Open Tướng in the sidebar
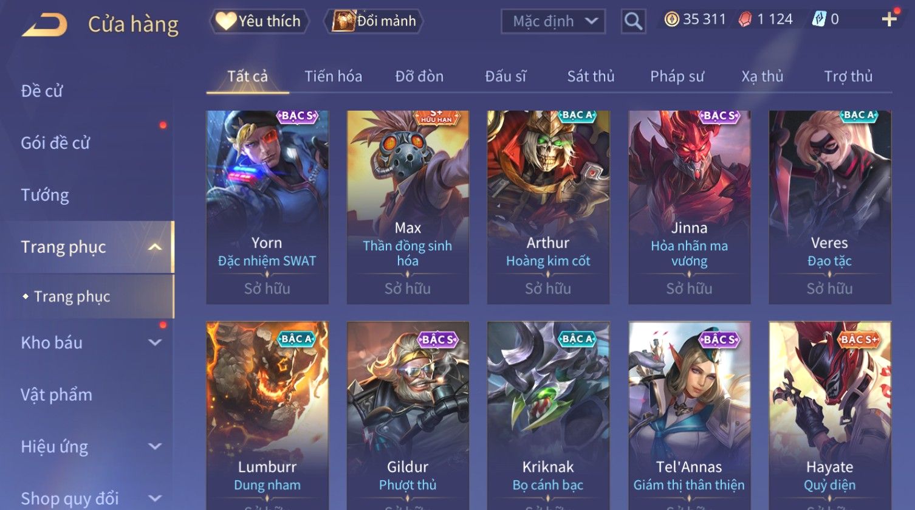 point(45,195)
